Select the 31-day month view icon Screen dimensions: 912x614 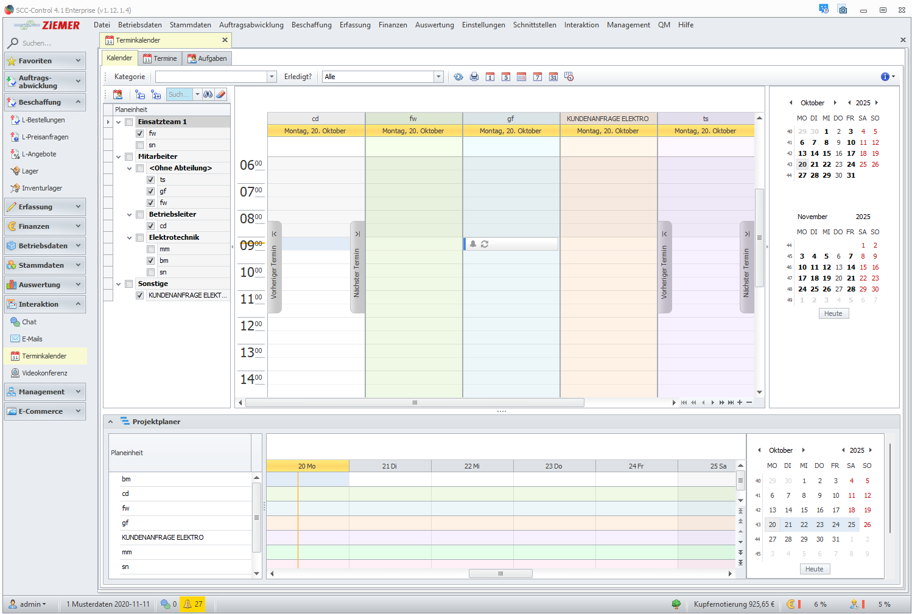coord(553,77)
